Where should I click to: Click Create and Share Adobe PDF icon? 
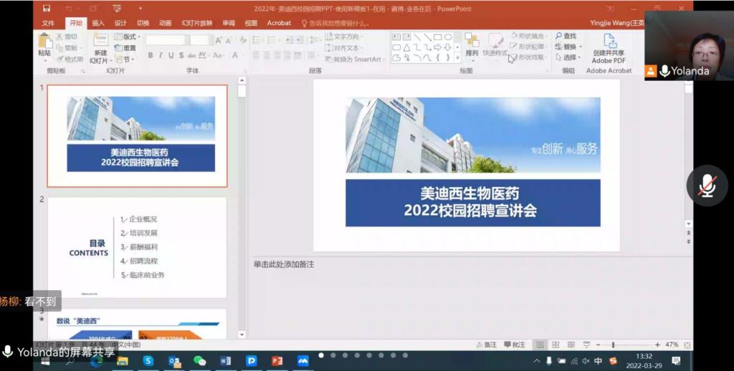[x=609, y=47]
